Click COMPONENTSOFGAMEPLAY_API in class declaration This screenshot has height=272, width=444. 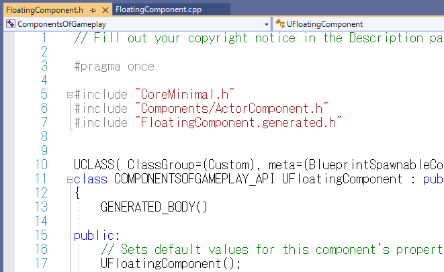point(194,179)
